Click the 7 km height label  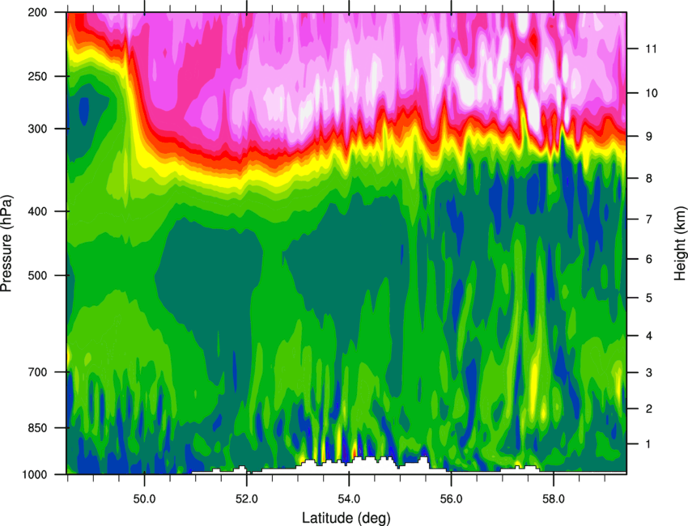tap(649, 219)
